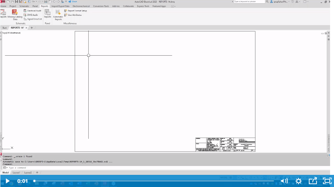Viewport: 334px width, 187px height.
Task: Click the Open file icon in Quick Access toolbar
Action: pos(12,1)
